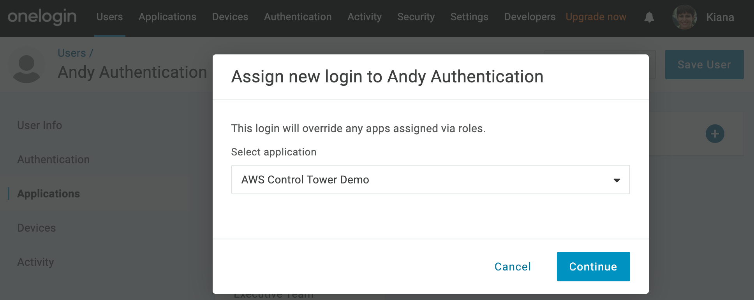
Task: Click Andy's user avatar placeholder
Action: 26,65
